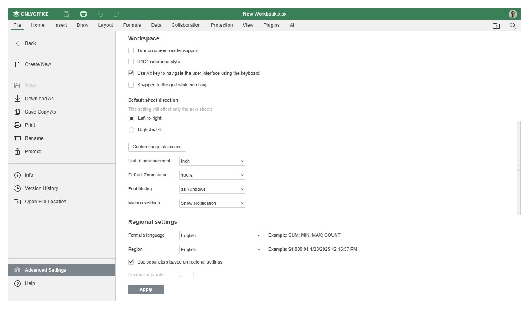The width and height of the screenshot is (529, 309).
Task: Open Protect in the sidebar
Action: 62,152
